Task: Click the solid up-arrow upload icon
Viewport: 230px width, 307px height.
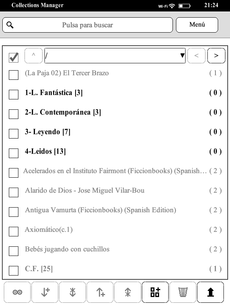Action: pos(210,292)
